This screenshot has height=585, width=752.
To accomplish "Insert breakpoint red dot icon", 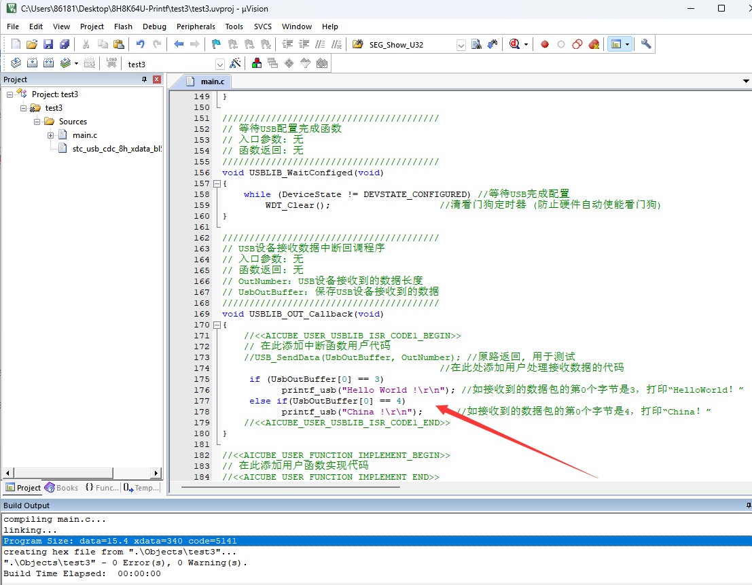I will (x=544, y=45).
